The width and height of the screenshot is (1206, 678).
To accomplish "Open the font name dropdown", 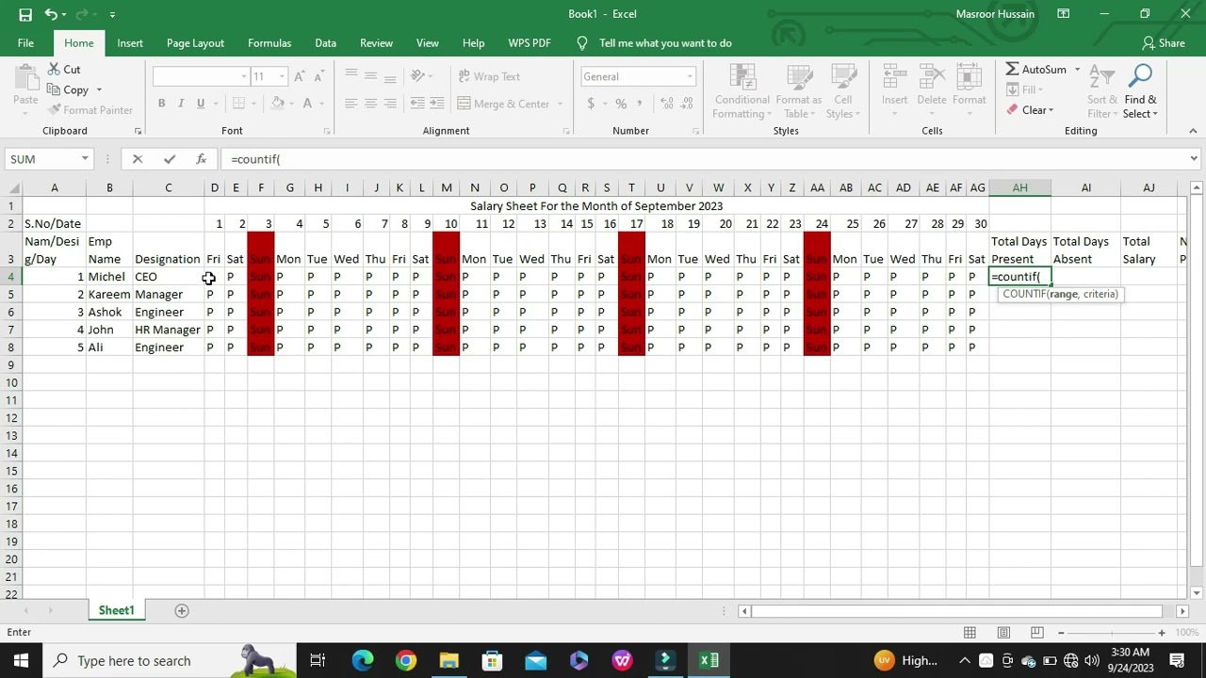I will click(244, 76).
